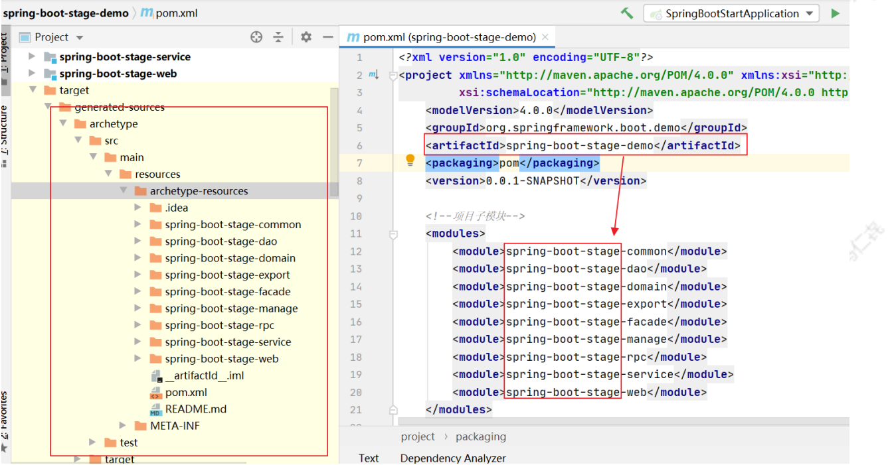The width and height of the screenshot is (888, 465).
Task: Click the yellow lightbulb intention icon
Action: click(x=410, y=161)
